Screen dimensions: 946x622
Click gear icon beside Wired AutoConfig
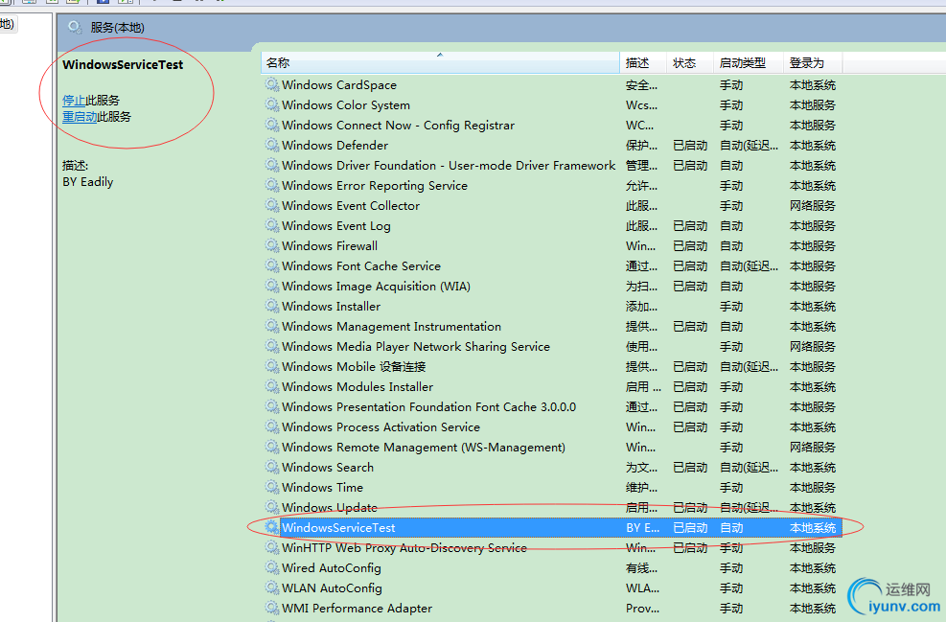272,567
